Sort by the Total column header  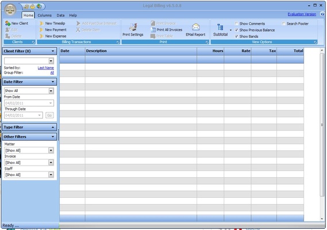(290, 51)
